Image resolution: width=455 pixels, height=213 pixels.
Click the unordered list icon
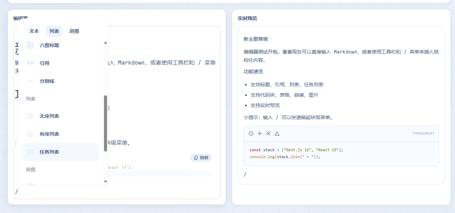[30, 116]
